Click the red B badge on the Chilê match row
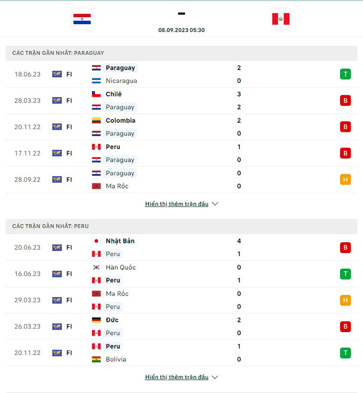Image resolution: width=363 pixels, height=393 pixels. point(345,101)
